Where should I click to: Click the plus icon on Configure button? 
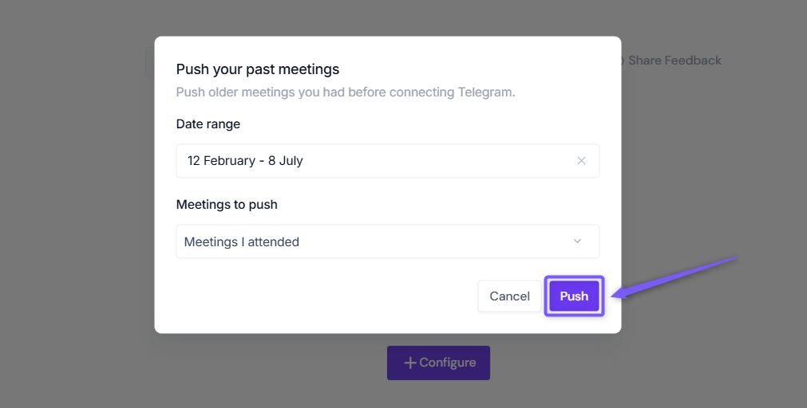409,363
